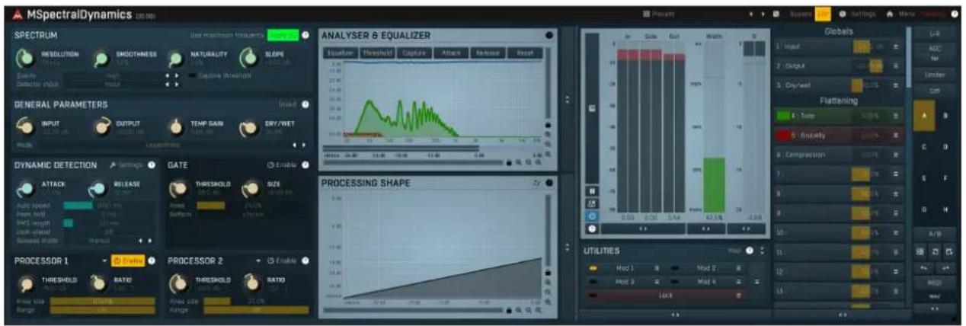Toggle the green Use maximum frequency switch
966x326 pixels.
pyautogui.click(x=283, y=35)
